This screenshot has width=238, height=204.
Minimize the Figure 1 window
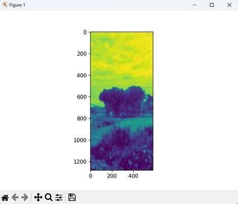[x=195, y=5]
